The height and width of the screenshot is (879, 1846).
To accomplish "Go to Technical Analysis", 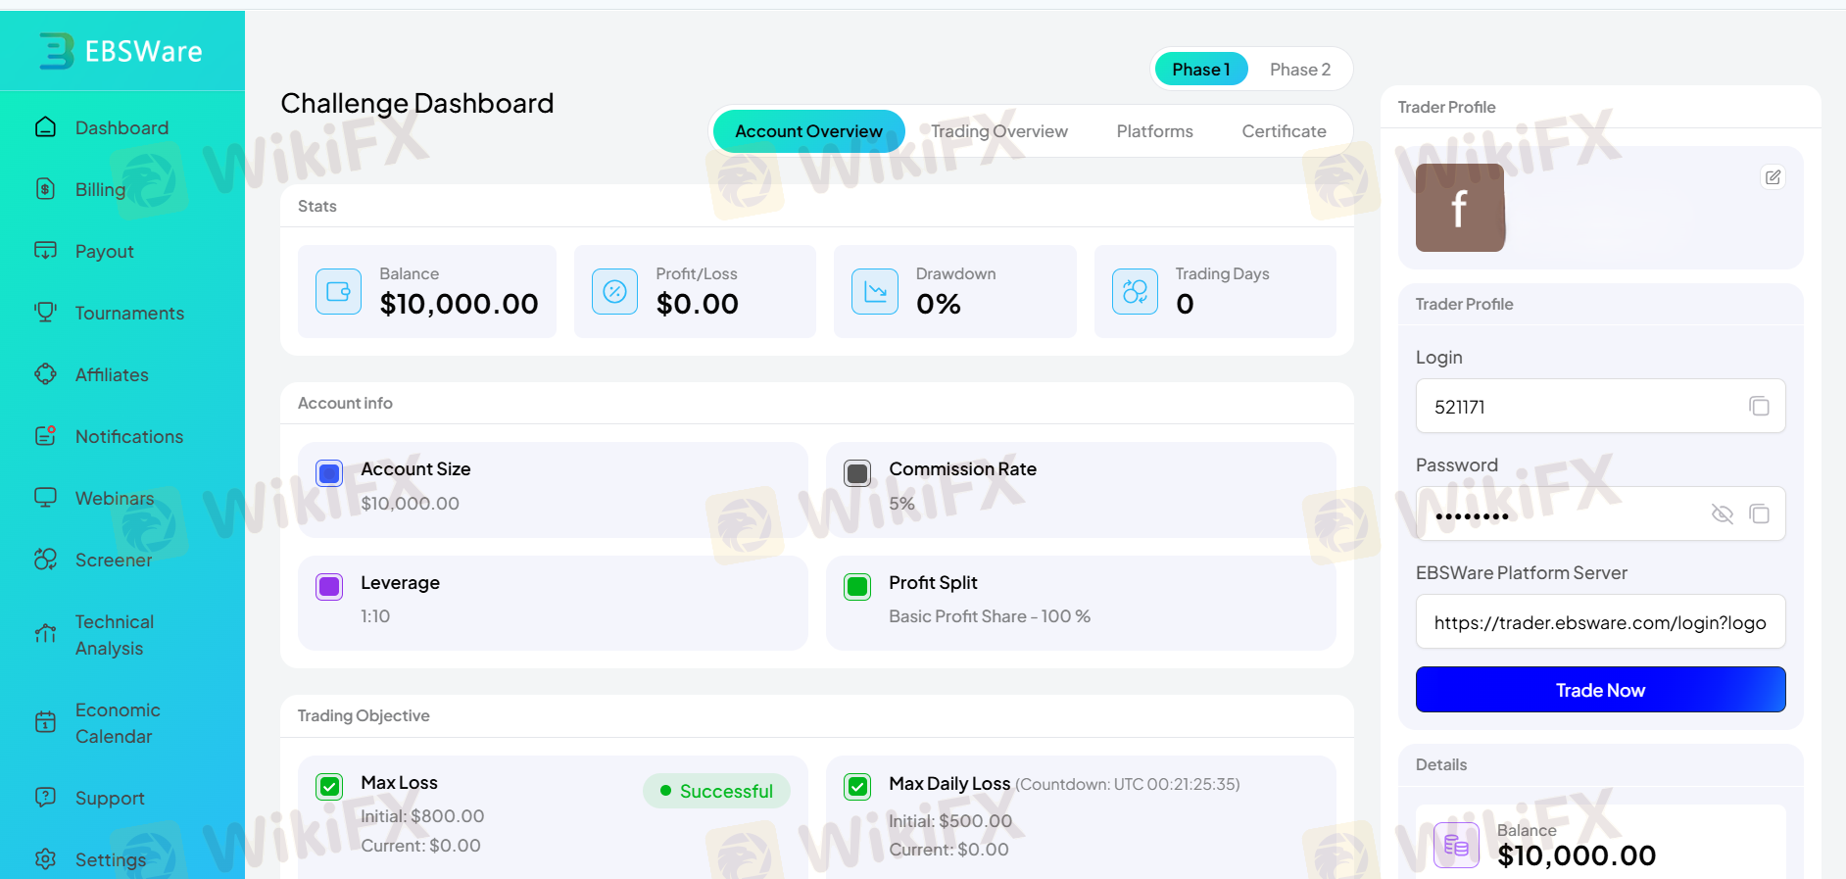I will pyautogui.click(x=114, y=635).
